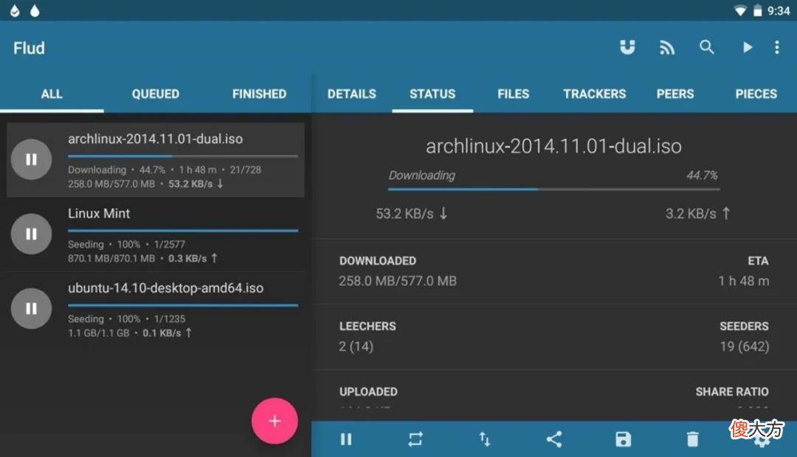Switch to the FINISHED tab
The height and width of the screenshot is (457, 797).
pos(259,94)
